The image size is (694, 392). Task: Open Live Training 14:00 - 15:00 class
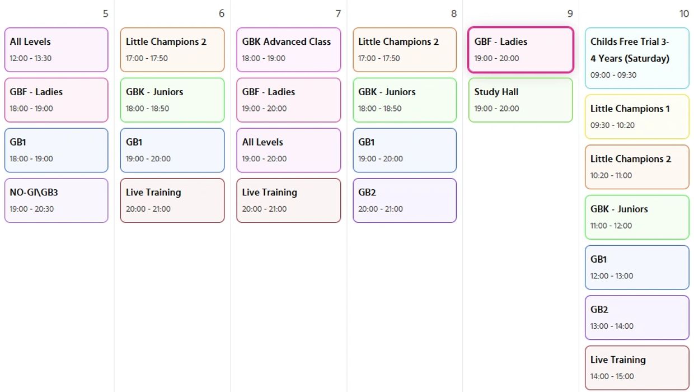636,368
